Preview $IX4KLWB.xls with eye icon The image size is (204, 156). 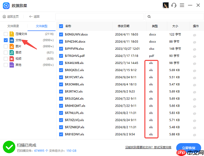[x=194, y=64]
